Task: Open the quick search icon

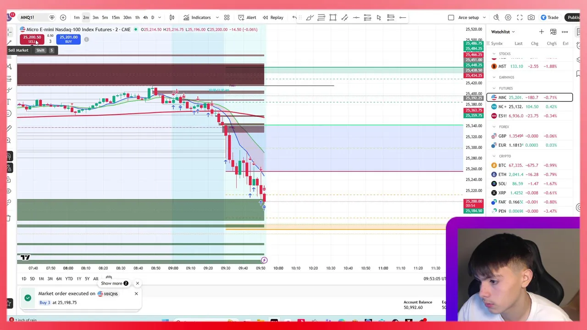Action: click(496, 17)
